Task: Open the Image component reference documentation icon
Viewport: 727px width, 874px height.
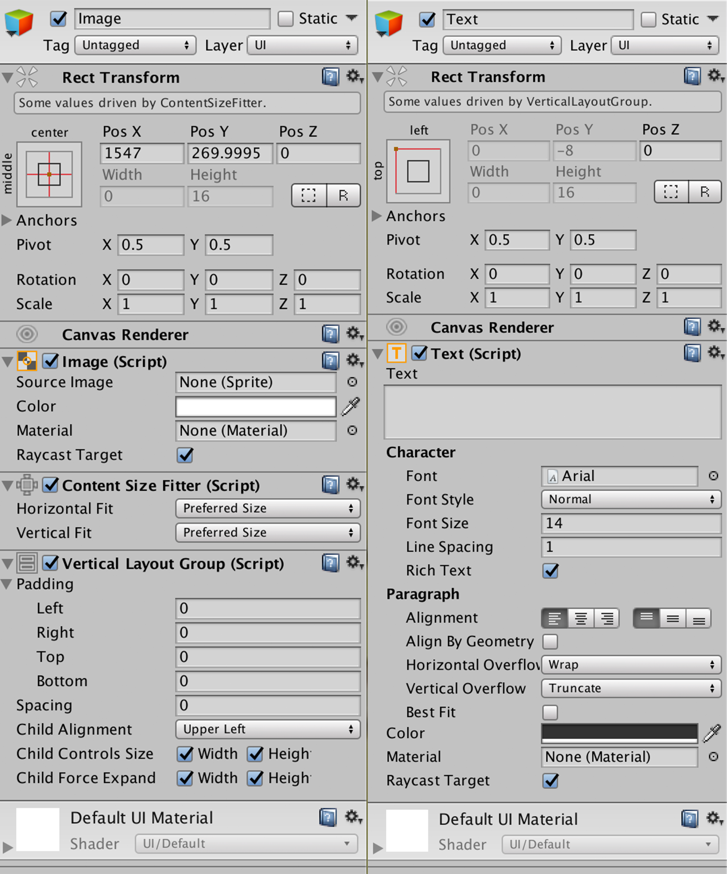Action: [330, 361]
